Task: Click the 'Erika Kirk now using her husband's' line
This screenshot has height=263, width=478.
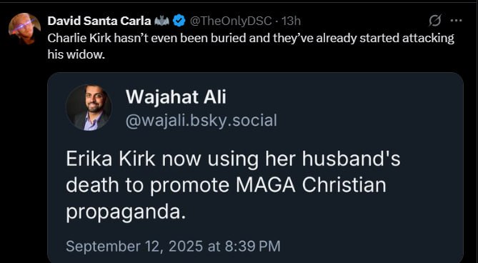Action: (x=233, y=159)
